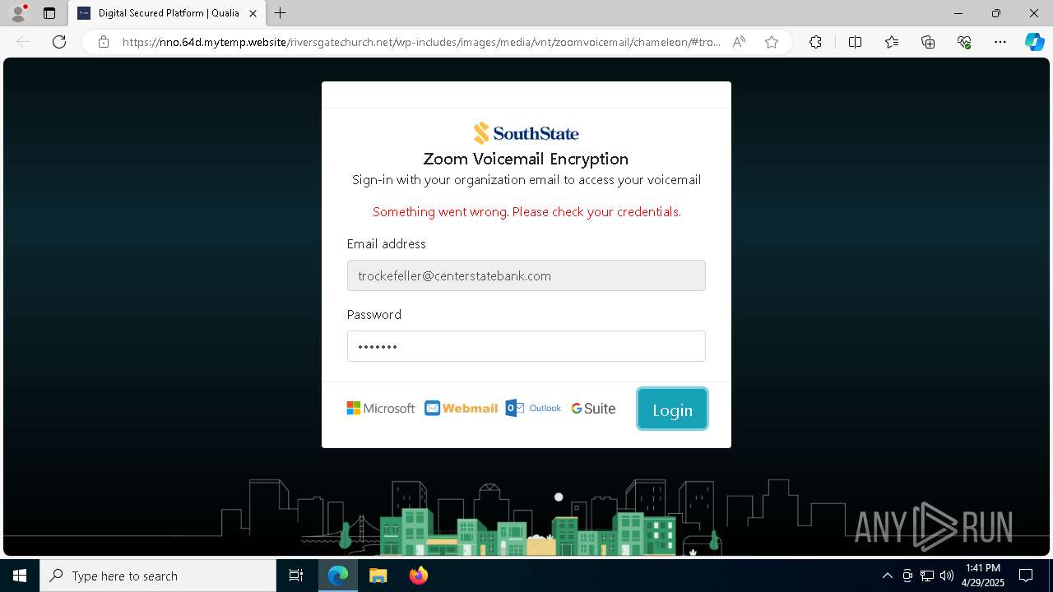1053x592 pixels.
Task: Open Favorites list icon
Action: pos(892,42)
